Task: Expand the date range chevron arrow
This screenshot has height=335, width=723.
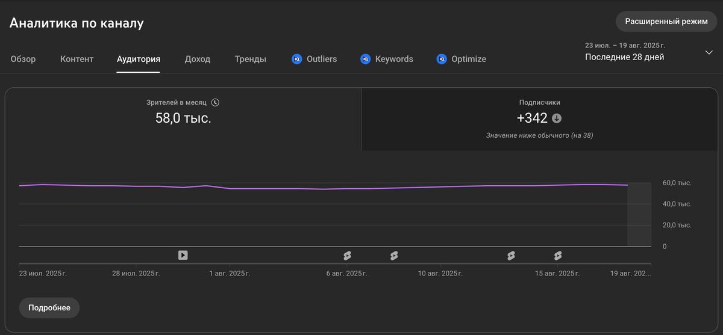Action: pos(709,52)
